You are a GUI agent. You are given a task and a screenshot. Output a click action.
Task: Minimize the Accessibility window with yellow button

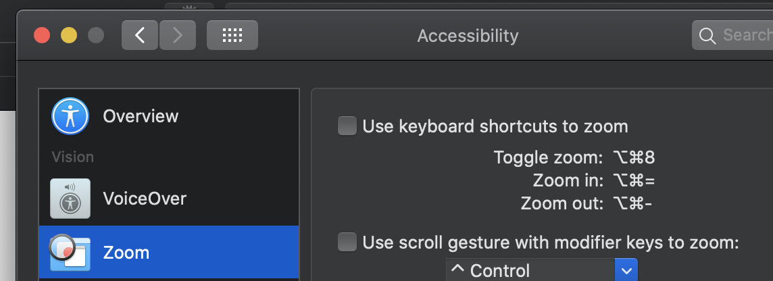click(x=69, y=35)
